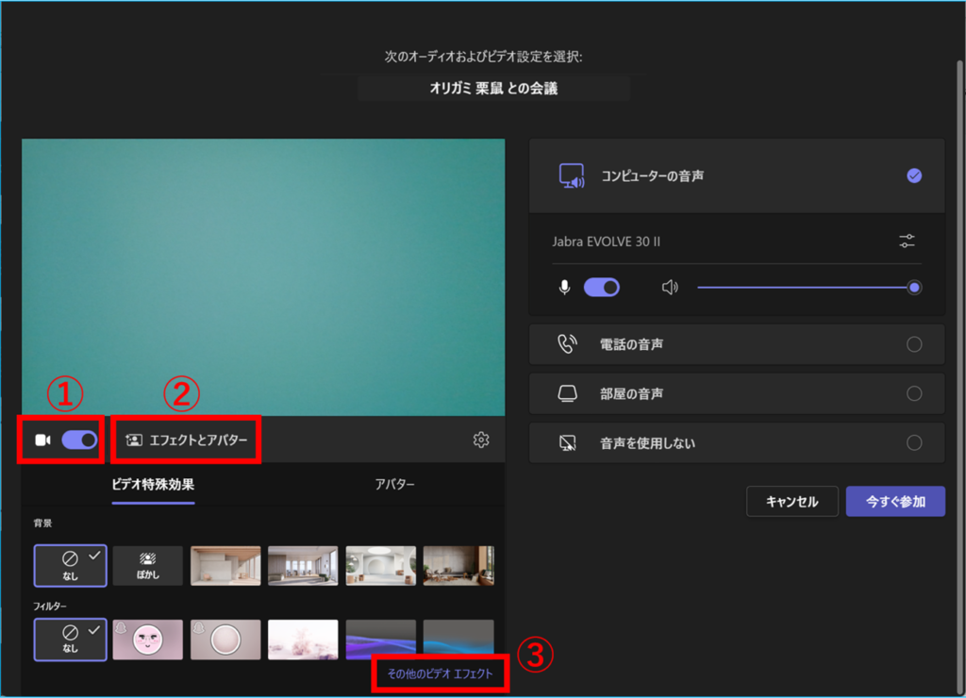Collapse the エフェクトとアバター panel
Viewport: 966px width, 698px height.
coord(187,440)
